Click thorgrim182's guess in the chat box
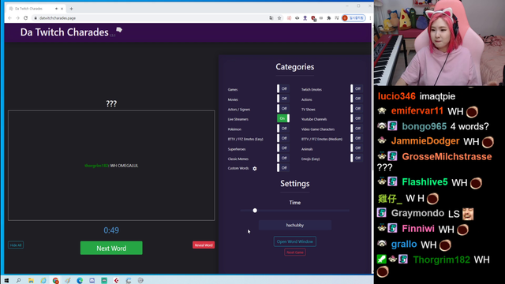The height and width of the screenshot is (284, 505). pos(111,166)
